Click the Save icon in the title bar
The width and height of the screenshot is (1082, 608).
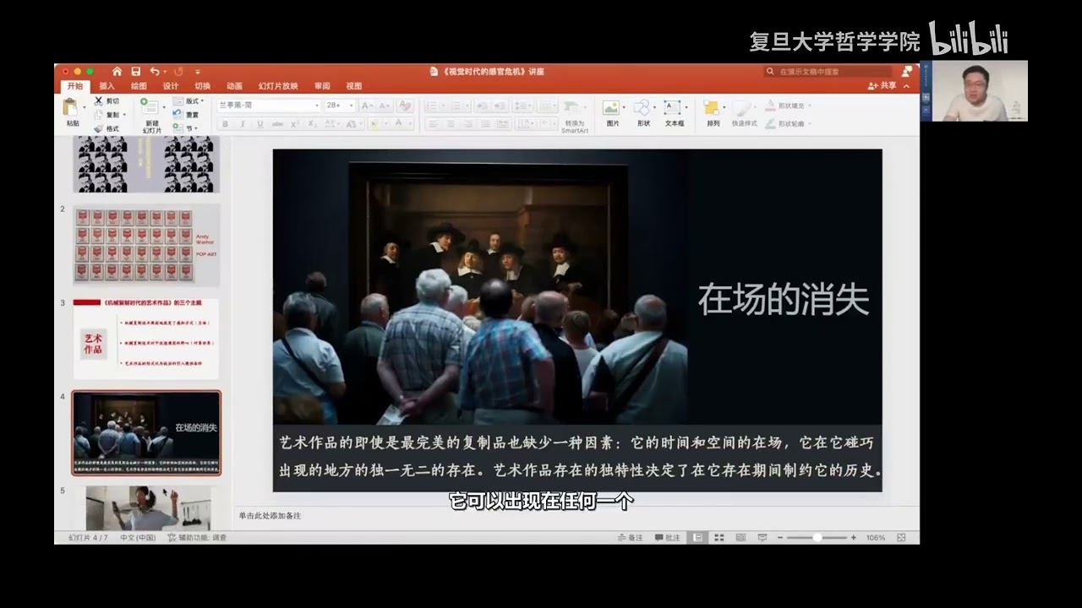(x=135, y=72)
